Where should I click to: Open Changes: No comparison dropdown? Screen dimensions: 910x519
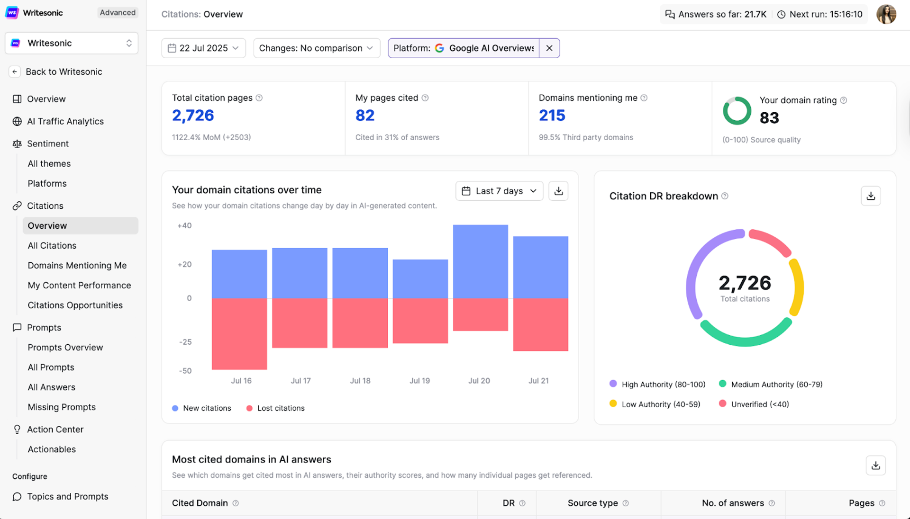coord(317,48)
